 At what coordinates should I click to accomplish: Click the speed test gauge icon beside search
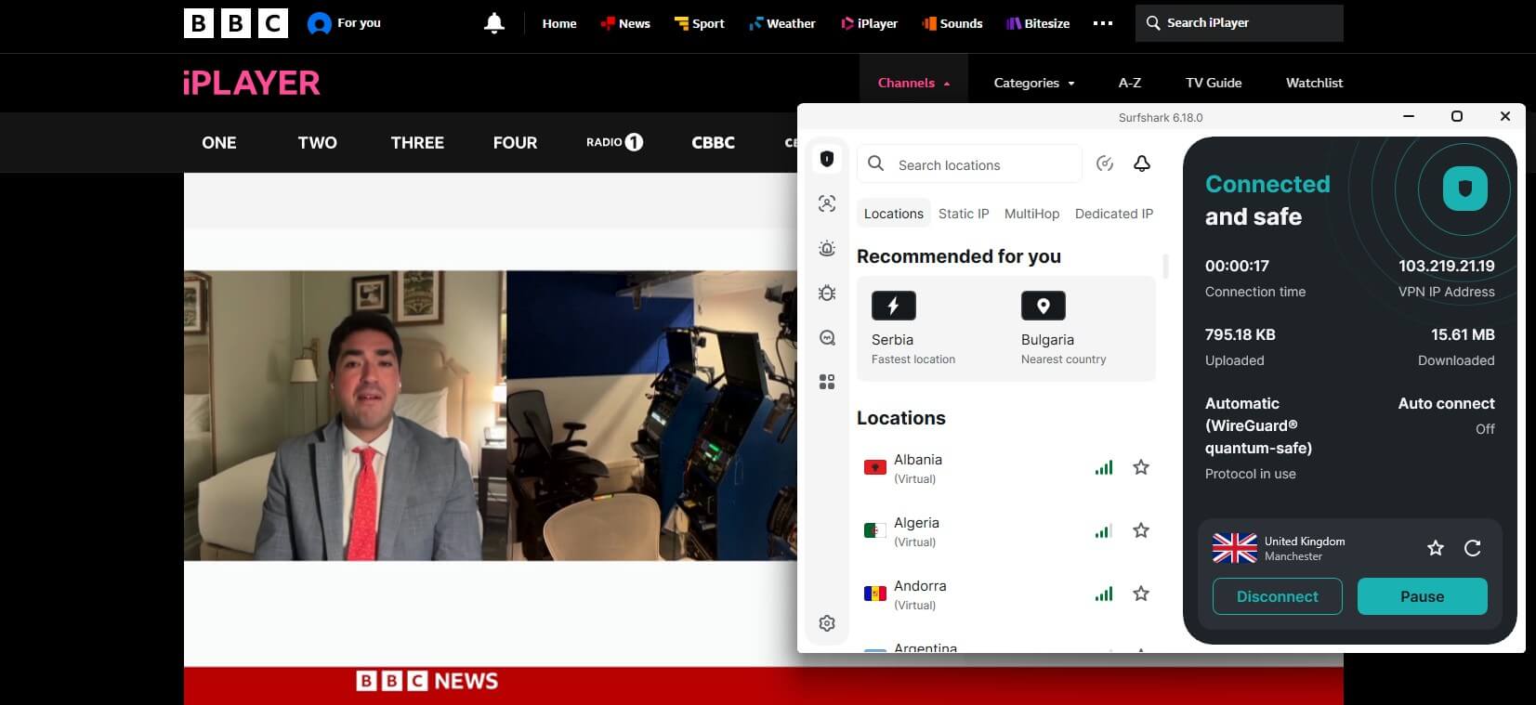click(x=1105, y=163)
